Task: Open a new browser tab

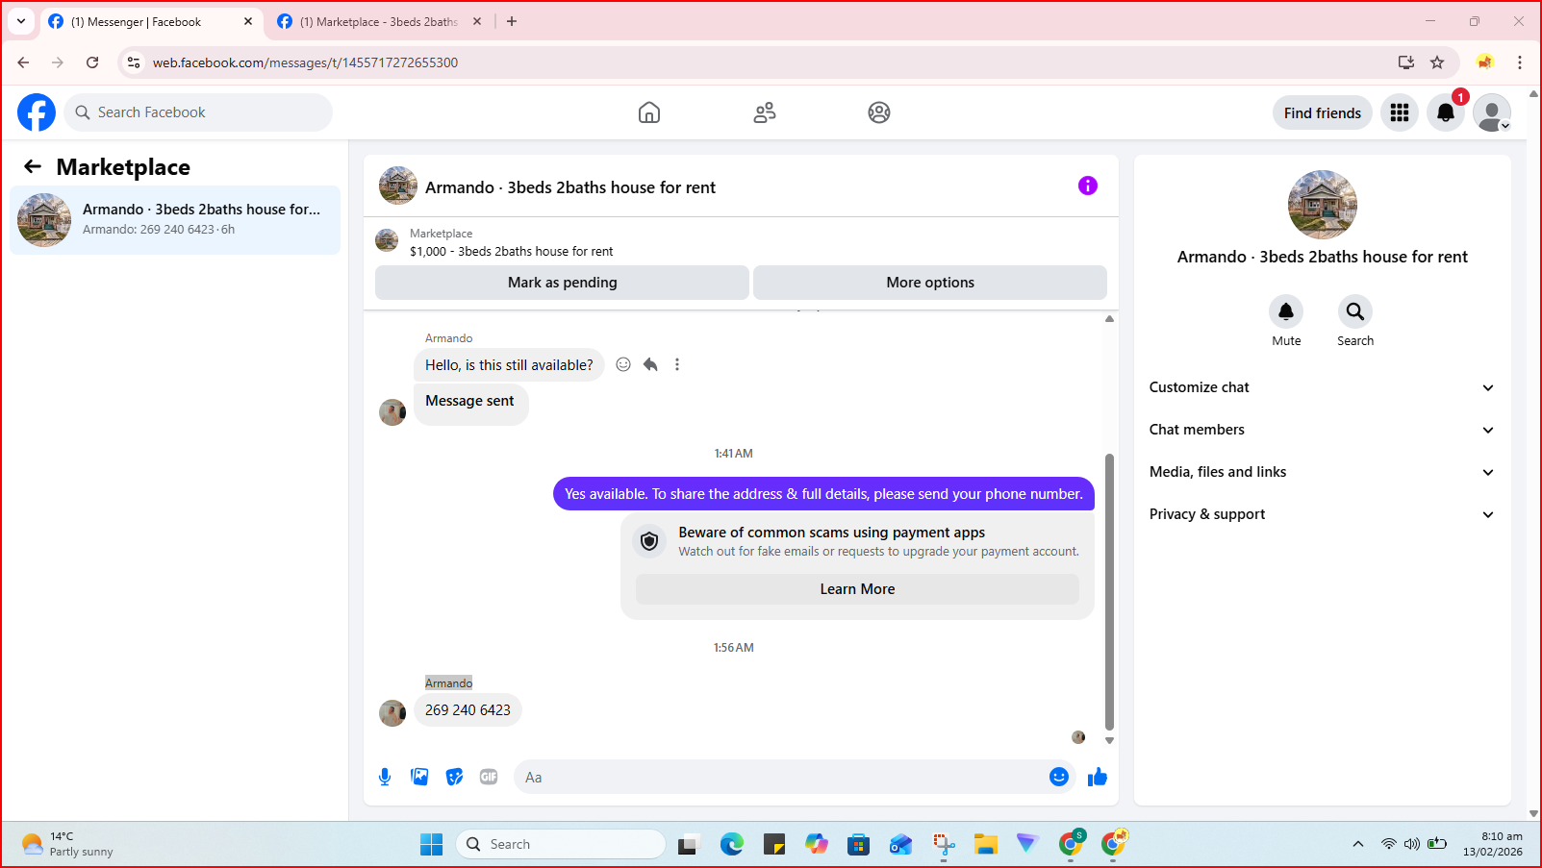Action: (x=512, y=21)
